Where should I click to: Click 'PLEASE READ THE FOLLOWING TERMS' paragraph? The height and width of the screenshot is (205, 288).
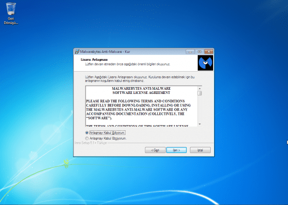click(139, 110)
